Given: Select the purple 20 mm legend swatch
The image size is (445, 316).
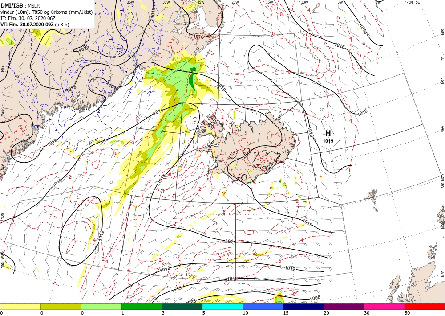Looking at the screenshot, I should point(344,306).
